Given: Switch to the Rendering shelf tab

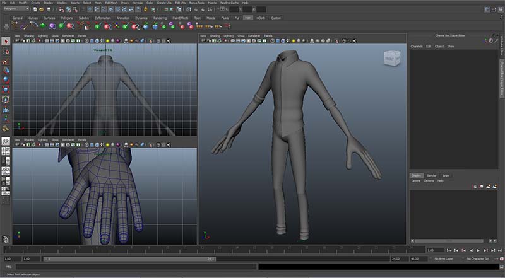Looking at the screenshot, I should coord(160,18).
